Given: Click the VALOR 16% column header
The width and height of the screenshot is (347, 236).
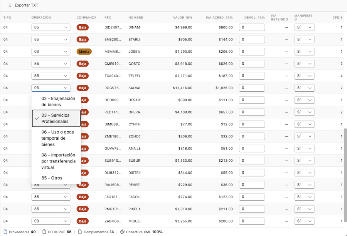Looking at the screenshot, I should coord(183,17).
